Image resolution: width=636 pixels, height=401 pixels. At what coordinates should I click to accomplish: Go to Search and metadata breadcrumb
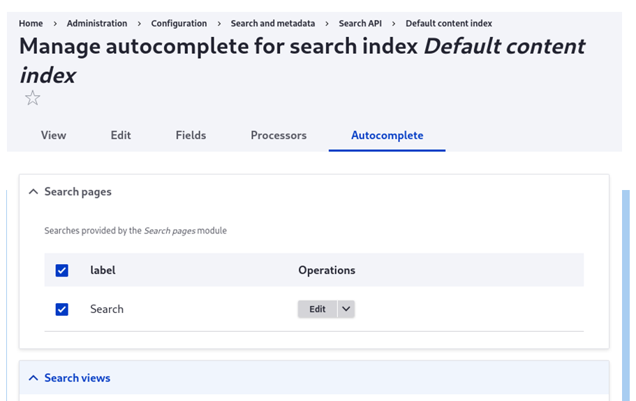point(273,24)
